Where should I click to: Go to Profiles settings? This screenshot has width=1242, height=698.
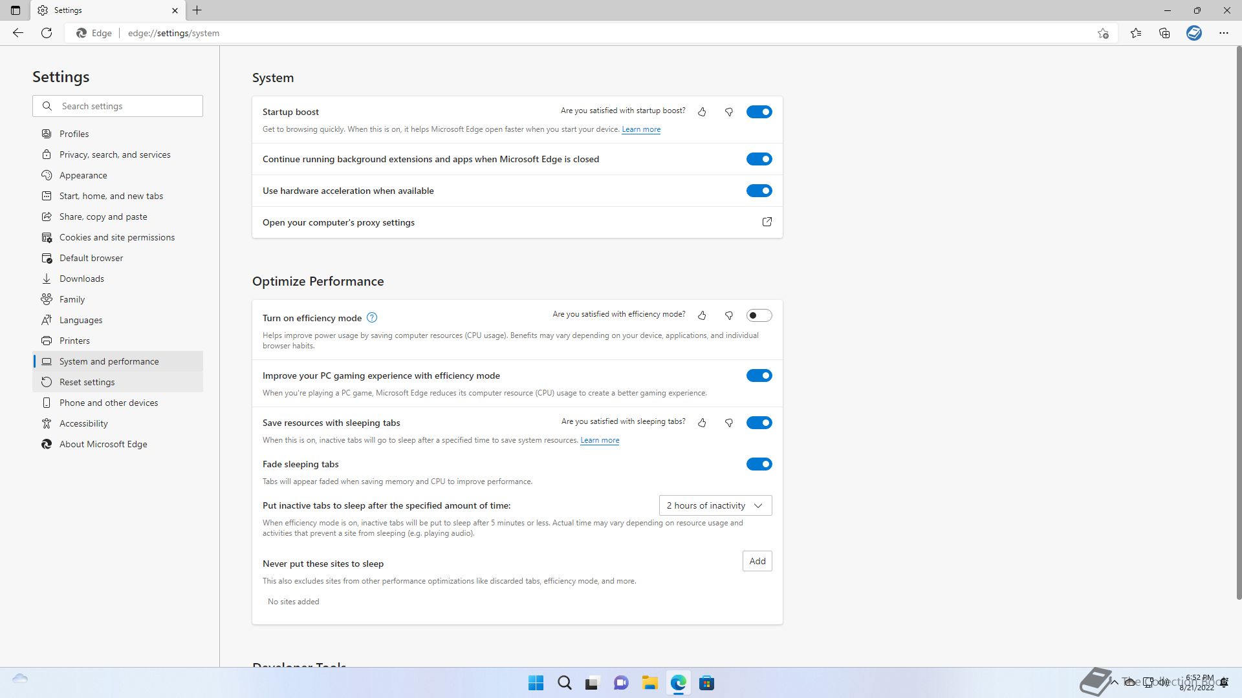tap(118, 134)
